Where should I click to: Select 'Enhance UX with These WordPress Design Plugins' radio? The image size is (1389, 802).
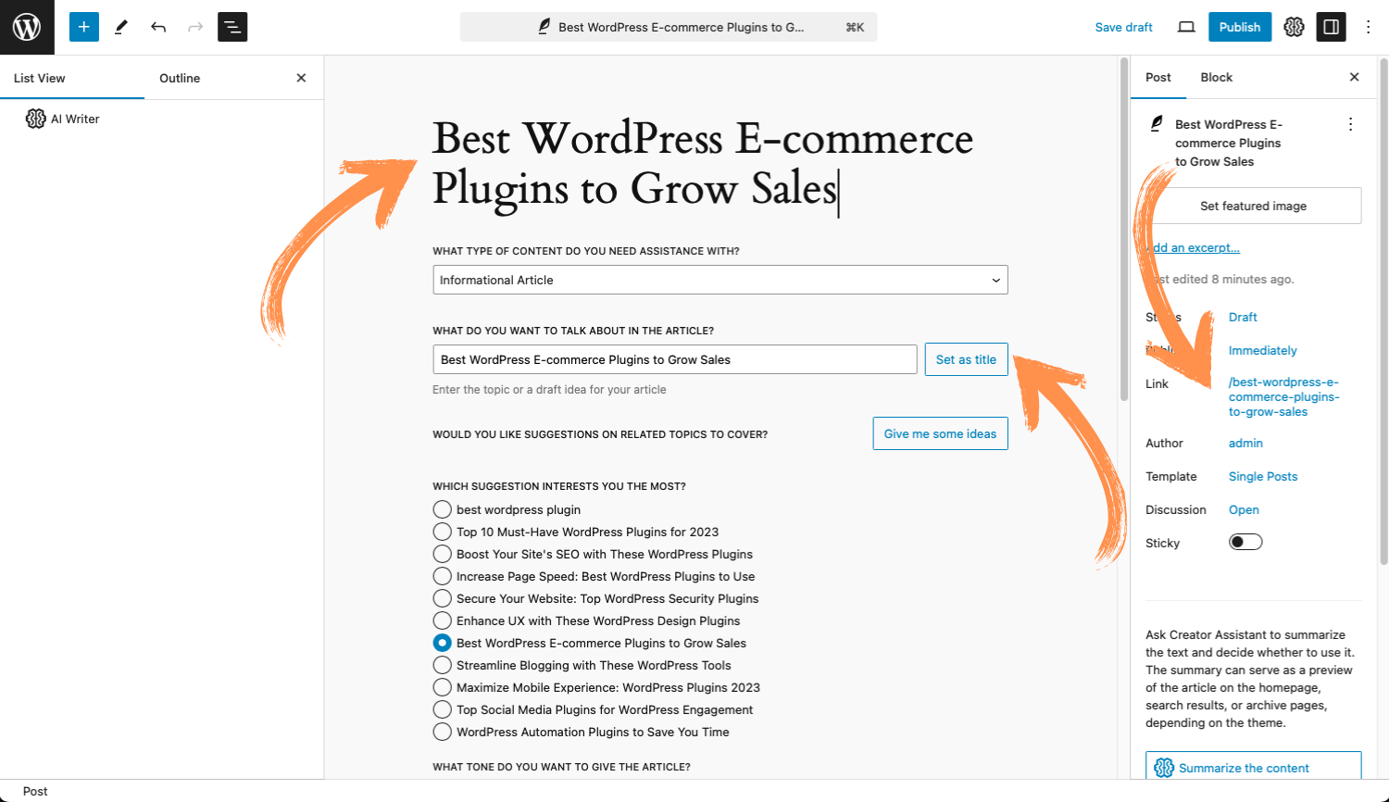pos(443,620)
